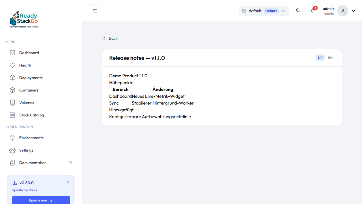Screen dimensions: 362x204
Task: Open Documentation link in sidebar
Action: [41, 163]
